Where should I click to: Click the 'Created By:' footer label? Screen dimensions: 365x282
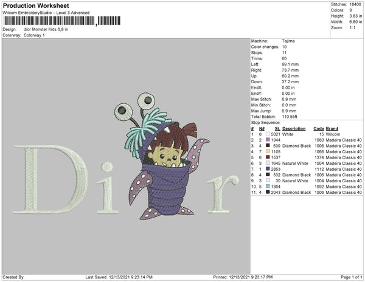tap(13, 277)
